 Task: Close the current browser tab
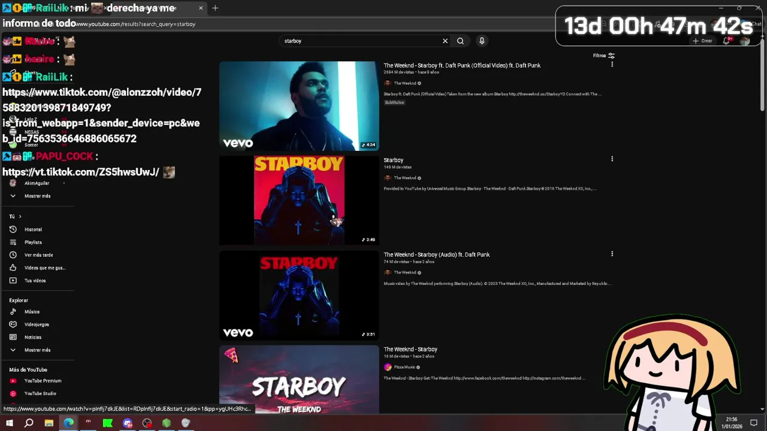[x=201, y=8]
